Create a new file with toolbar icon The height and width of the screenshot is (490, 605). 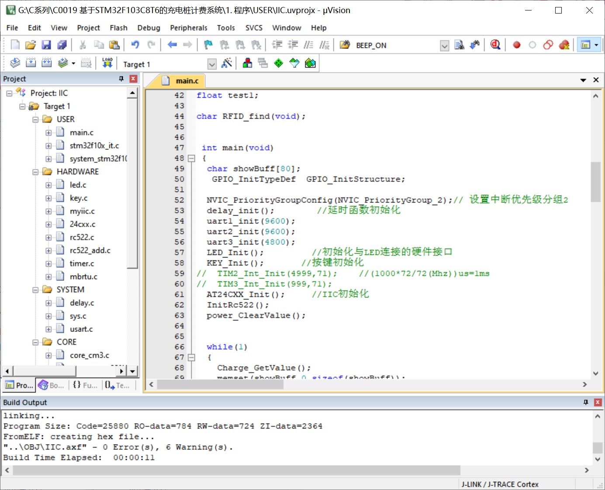(15, 45)
